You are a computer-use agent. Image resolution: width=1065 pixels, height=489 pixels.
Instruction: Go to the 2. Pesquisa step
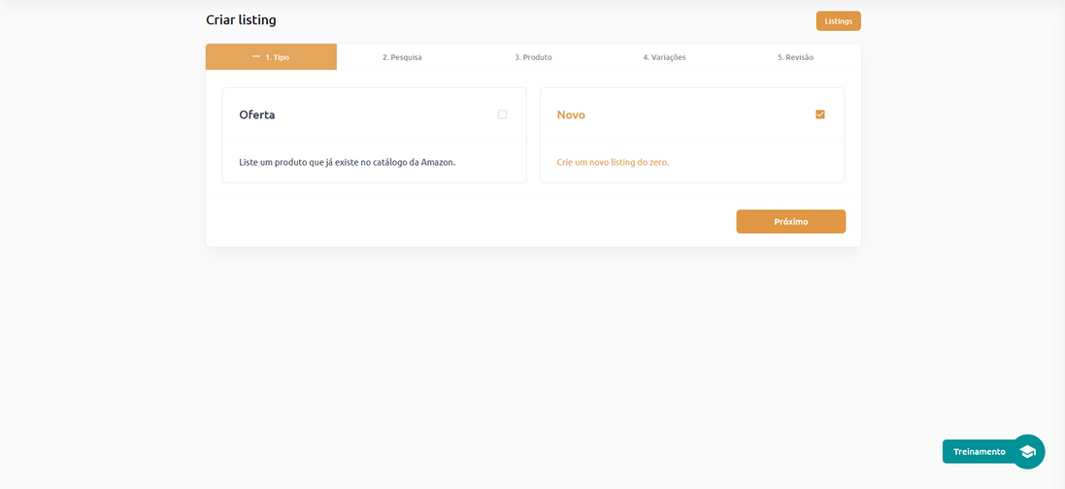click(402, 57)
